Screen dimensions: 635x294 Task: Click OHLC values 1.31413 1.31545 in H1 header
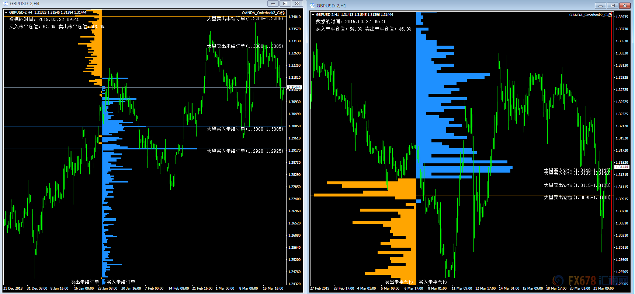tap(354, 15)
